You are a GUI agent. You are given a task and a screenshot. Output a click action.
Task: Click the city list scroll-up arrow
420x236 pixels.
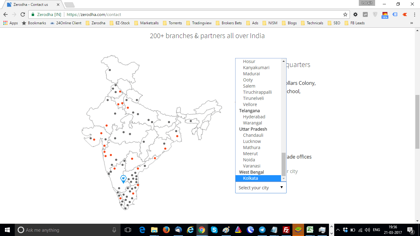click(283, 61)
